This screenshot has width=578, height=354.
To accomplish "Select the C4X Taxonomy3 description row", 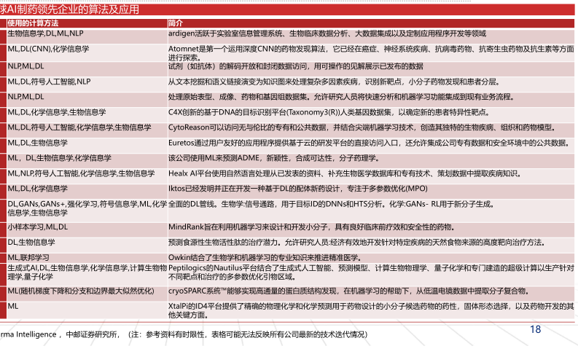I will click(327, 112).
